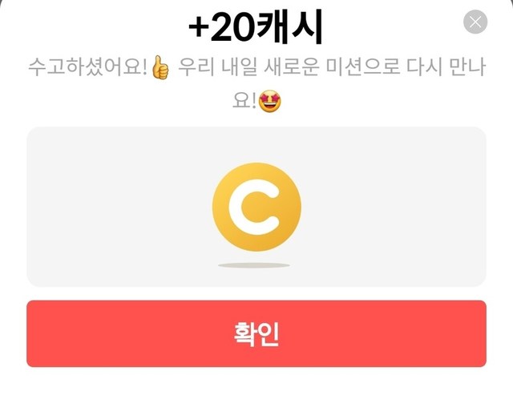This screenshot has height=407, width=513.
Task: Click the gold cash coin icon
Action: pos(256,208)
